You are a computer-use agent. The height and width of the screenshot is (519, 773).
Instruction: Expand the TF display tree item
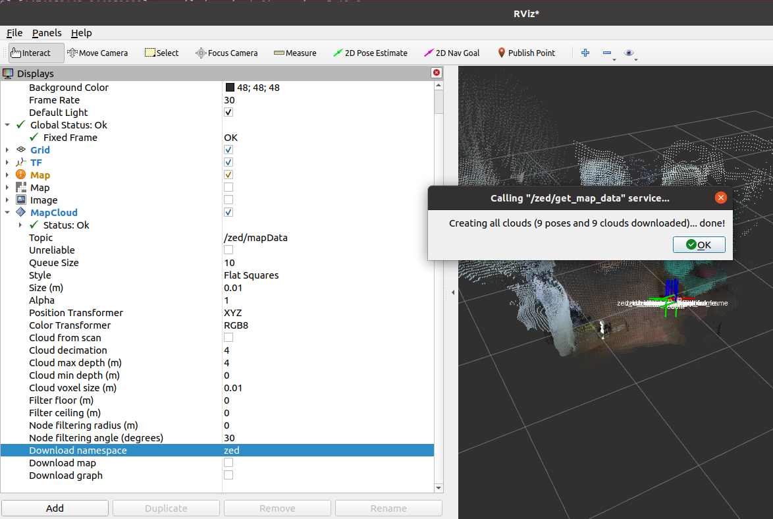pyautogui.click(x=7, y=163)
